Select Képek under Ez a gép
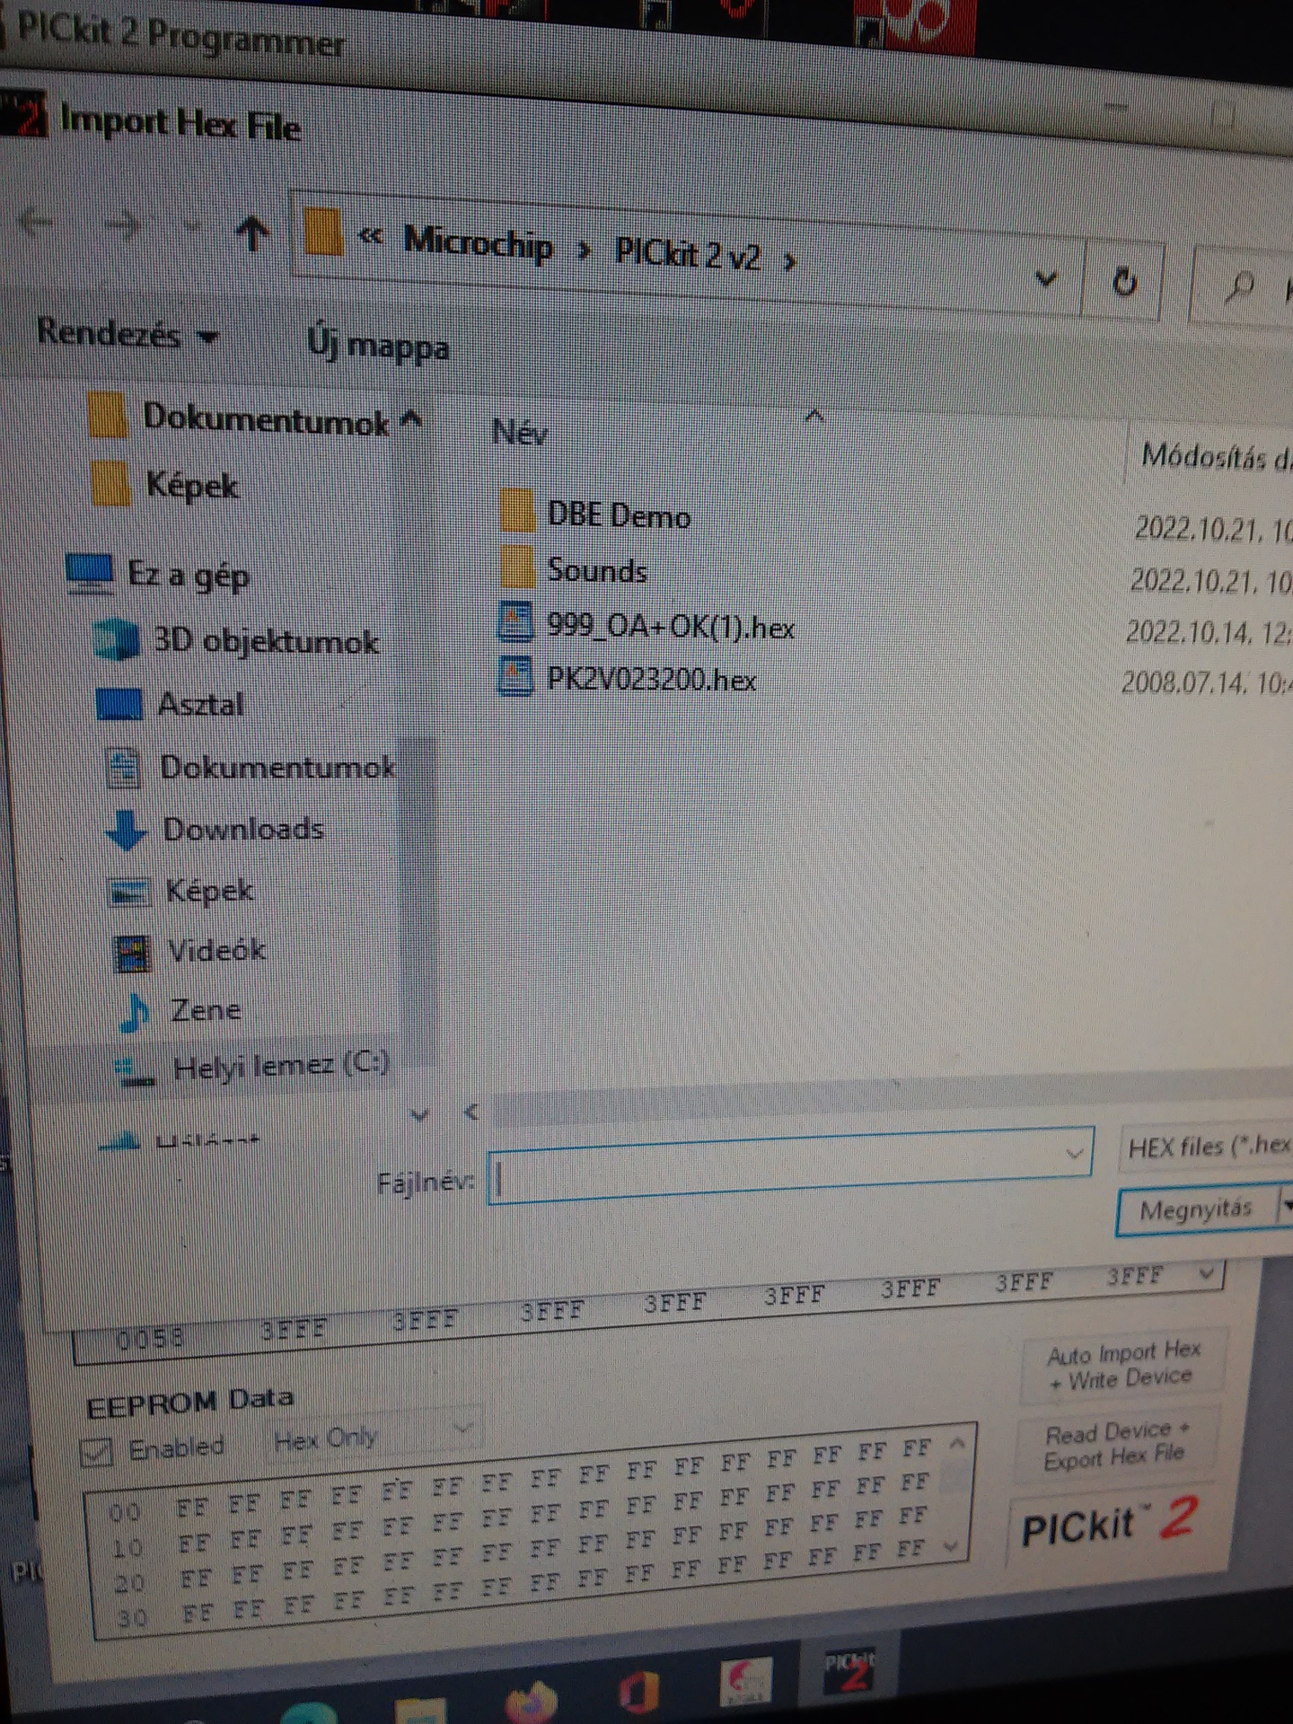Viewport: 1293px width, 1724px height. tap(209, 890)
